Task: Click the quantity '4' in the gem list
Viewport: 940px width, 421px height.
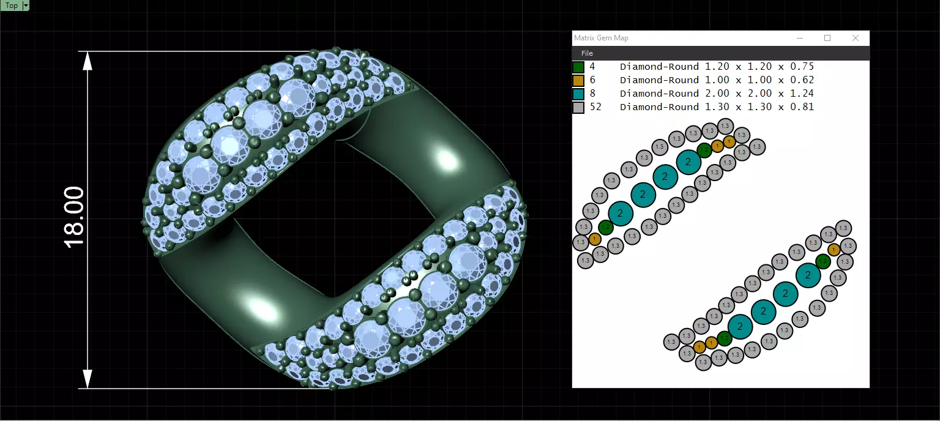Action: (592, 67)
